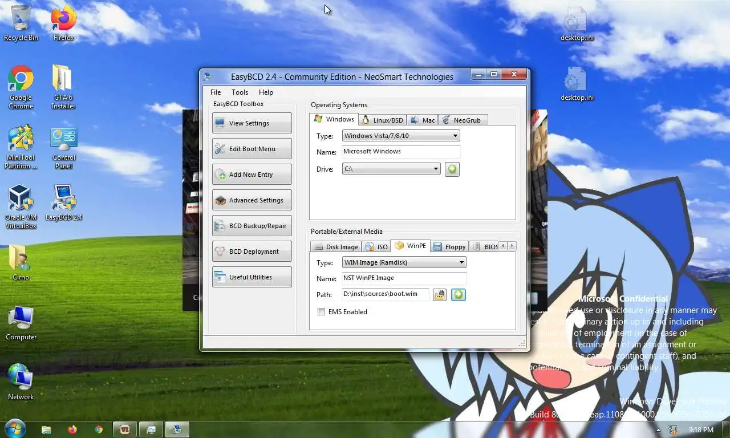Select the Windows operating system tab
Screen dimensions: 730x438
click(334, 119)
